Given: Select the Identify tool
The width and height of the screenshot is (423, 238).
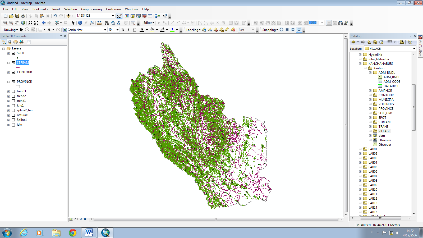Looking at the screenshot, I should tap(80, 22).
